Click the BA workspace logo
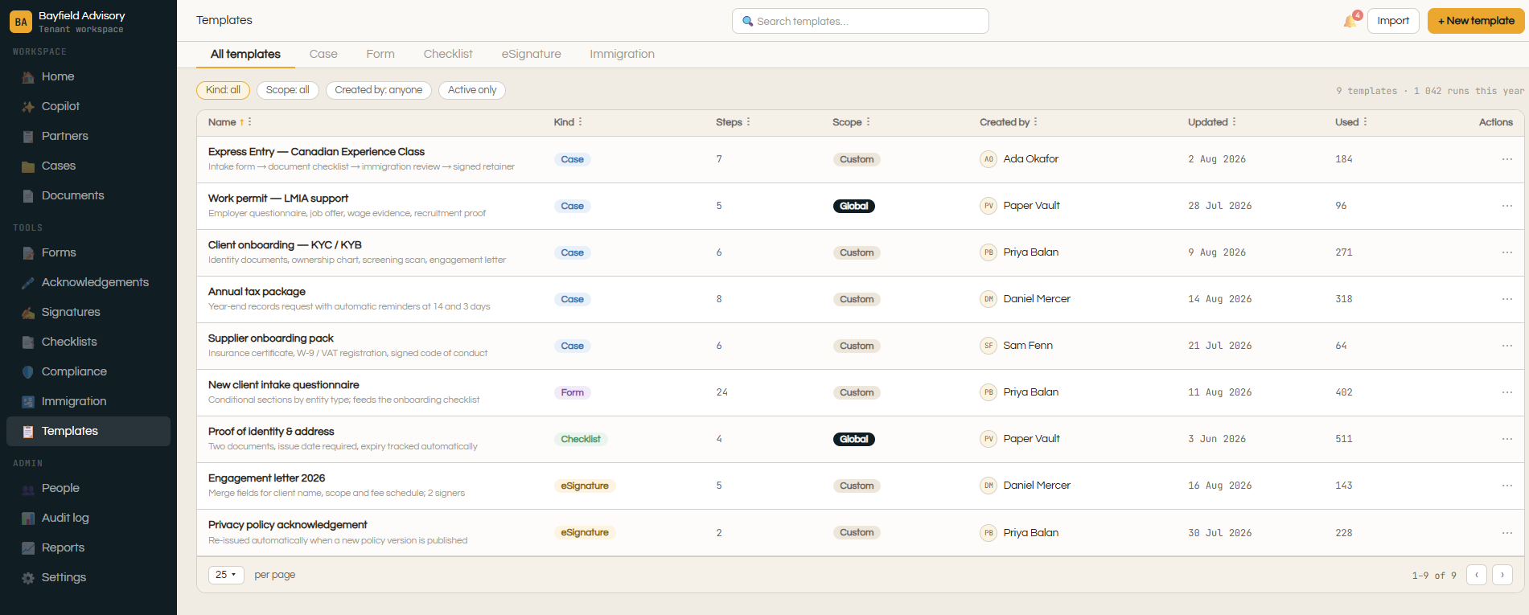The height and width of the screenshot is (615, 1529). click(x=21, y=22)
